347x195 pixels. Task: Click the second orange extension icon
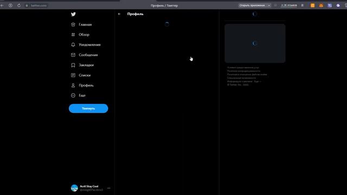321,5
